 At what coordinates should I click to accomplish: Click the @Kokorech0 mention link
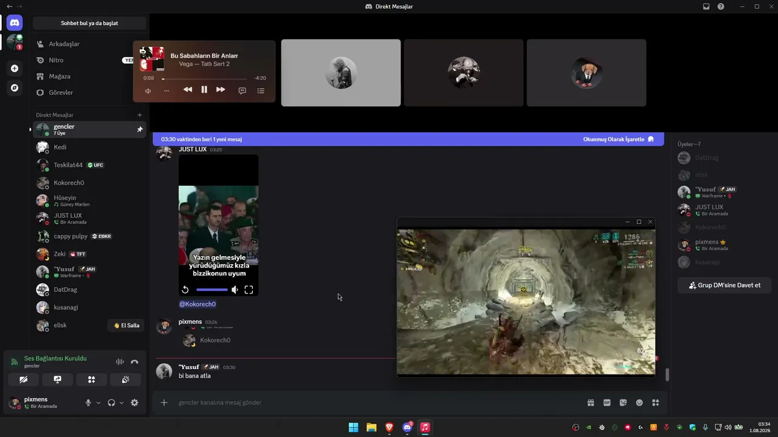click(198, 304)
